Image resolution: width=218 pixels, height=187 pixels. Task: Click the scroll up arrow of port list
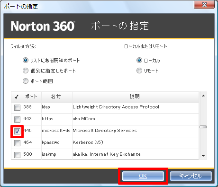(203, 96)
